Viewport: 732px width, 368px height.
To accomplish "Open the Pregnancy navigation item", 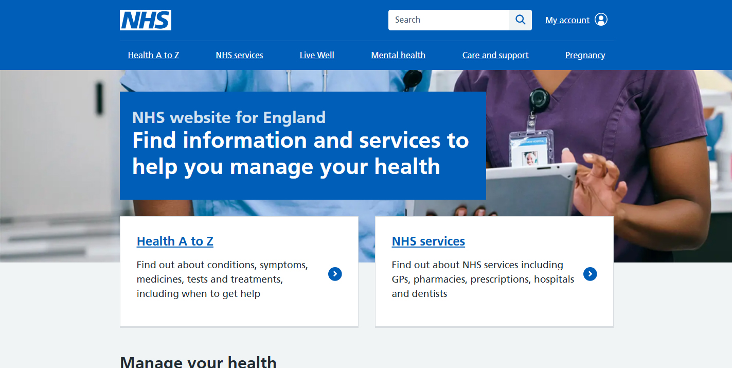I will click(585, 55).
